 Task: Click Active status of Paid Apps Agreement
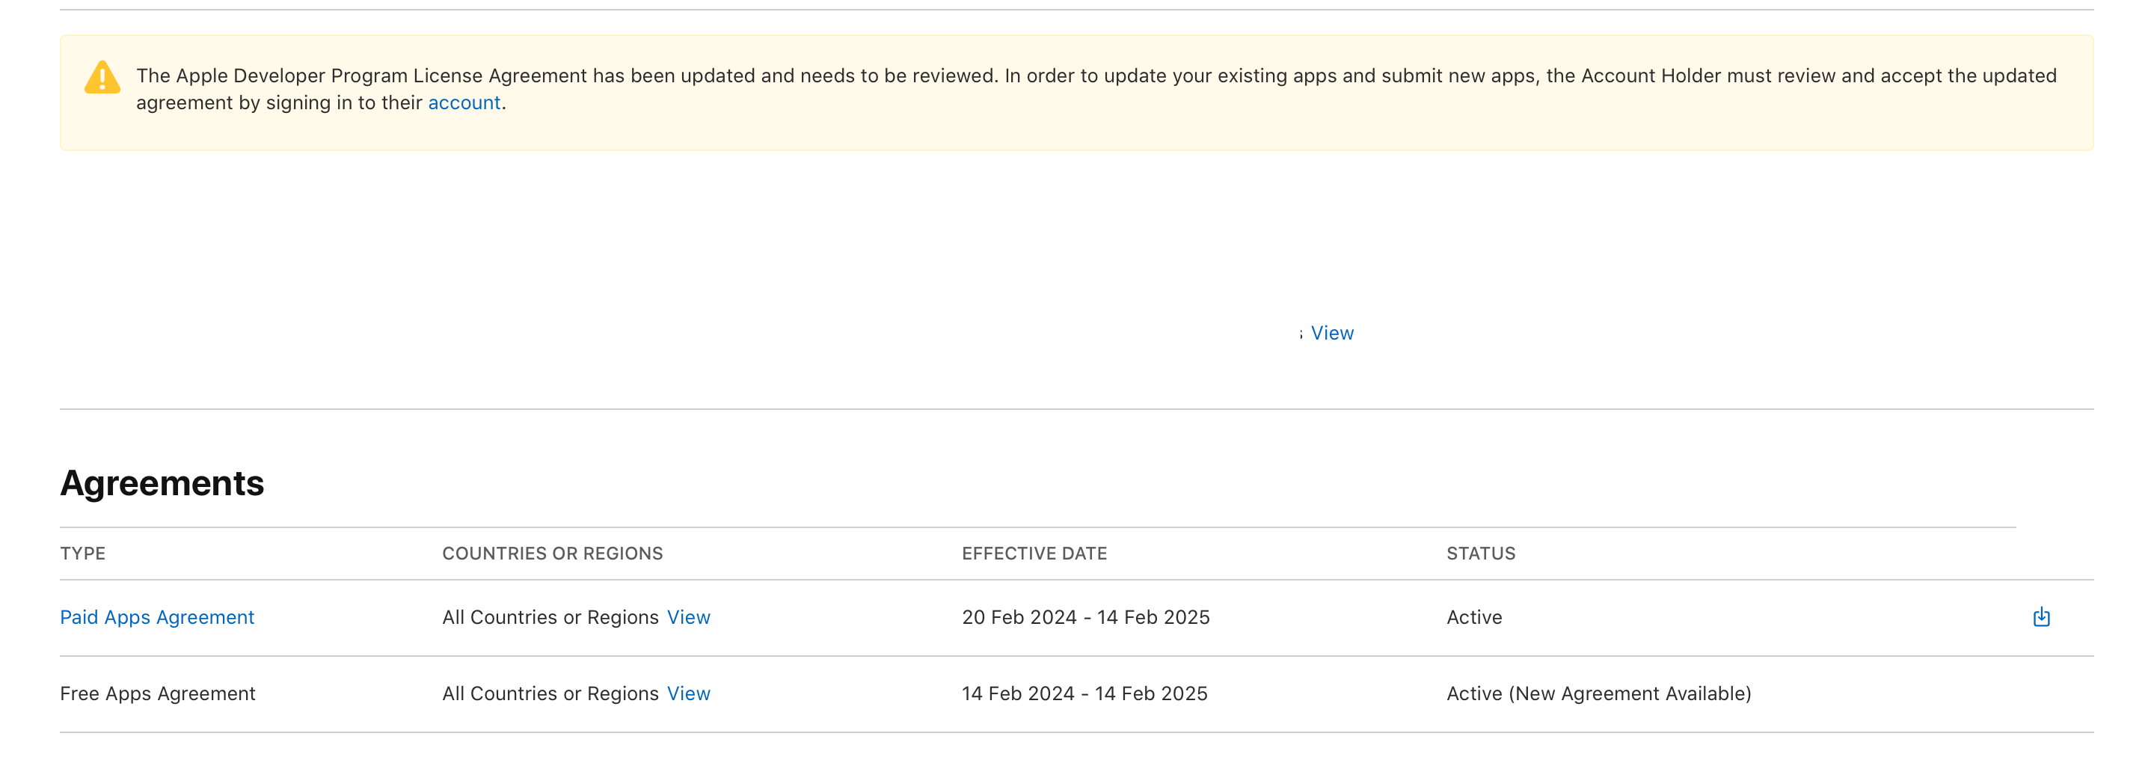pyautogui.click(x=1474, y=616)
